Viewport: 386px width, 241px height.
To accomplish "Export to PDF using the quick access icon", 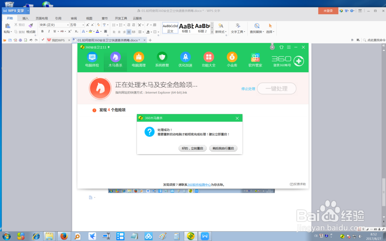I will [x=15, y=40].
